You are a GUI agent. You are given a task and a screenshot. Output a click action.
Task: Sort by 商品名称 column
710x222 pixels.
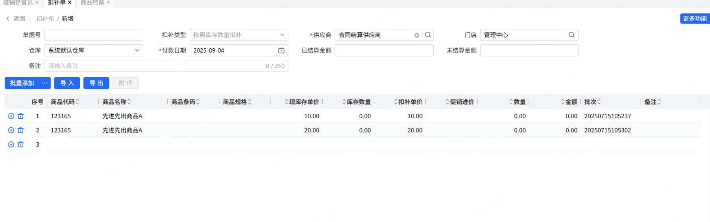pyautogui.click(x=129, y=102)
